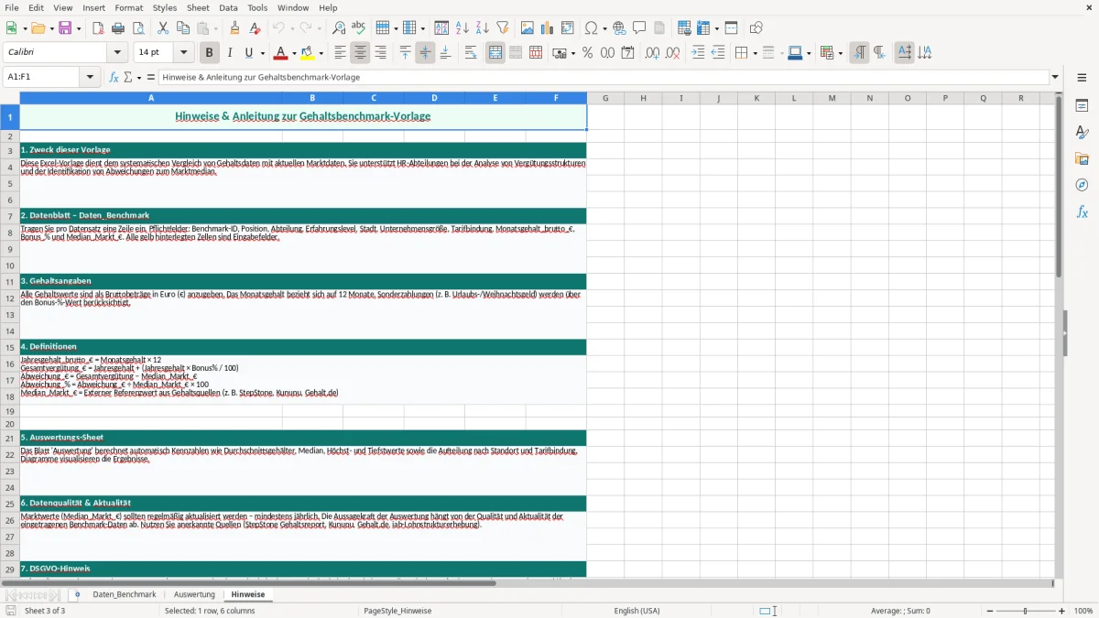
Task: Toggle Italic formatting button
Action: coord(229,53)
